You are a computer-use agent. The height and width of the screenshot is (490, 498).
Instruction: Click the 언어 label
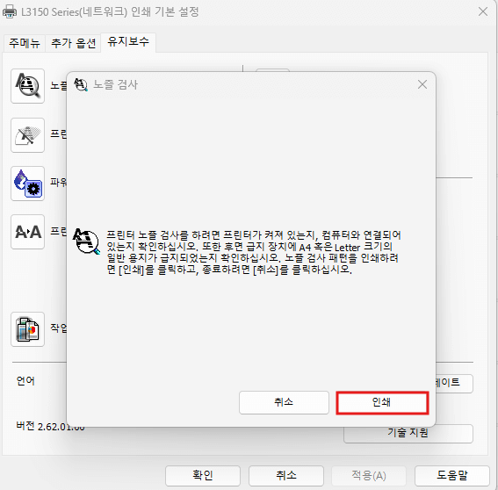click(25, 380)
